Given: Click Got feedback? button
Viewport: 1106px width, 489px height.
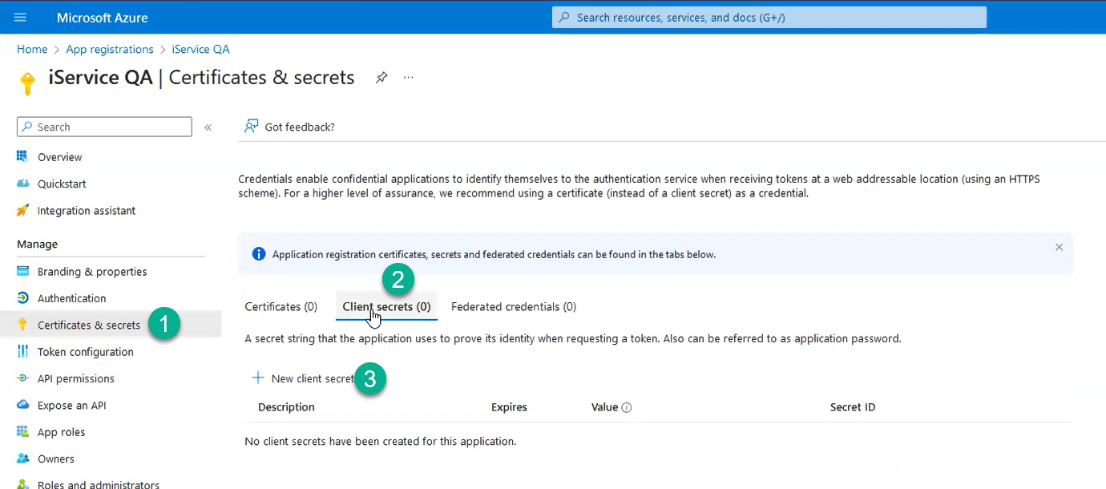Looking at the screenshot, I should tap(290, 127).
